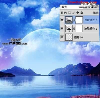Select the 选取颜色 3 layer mask thumbnail

79,20
